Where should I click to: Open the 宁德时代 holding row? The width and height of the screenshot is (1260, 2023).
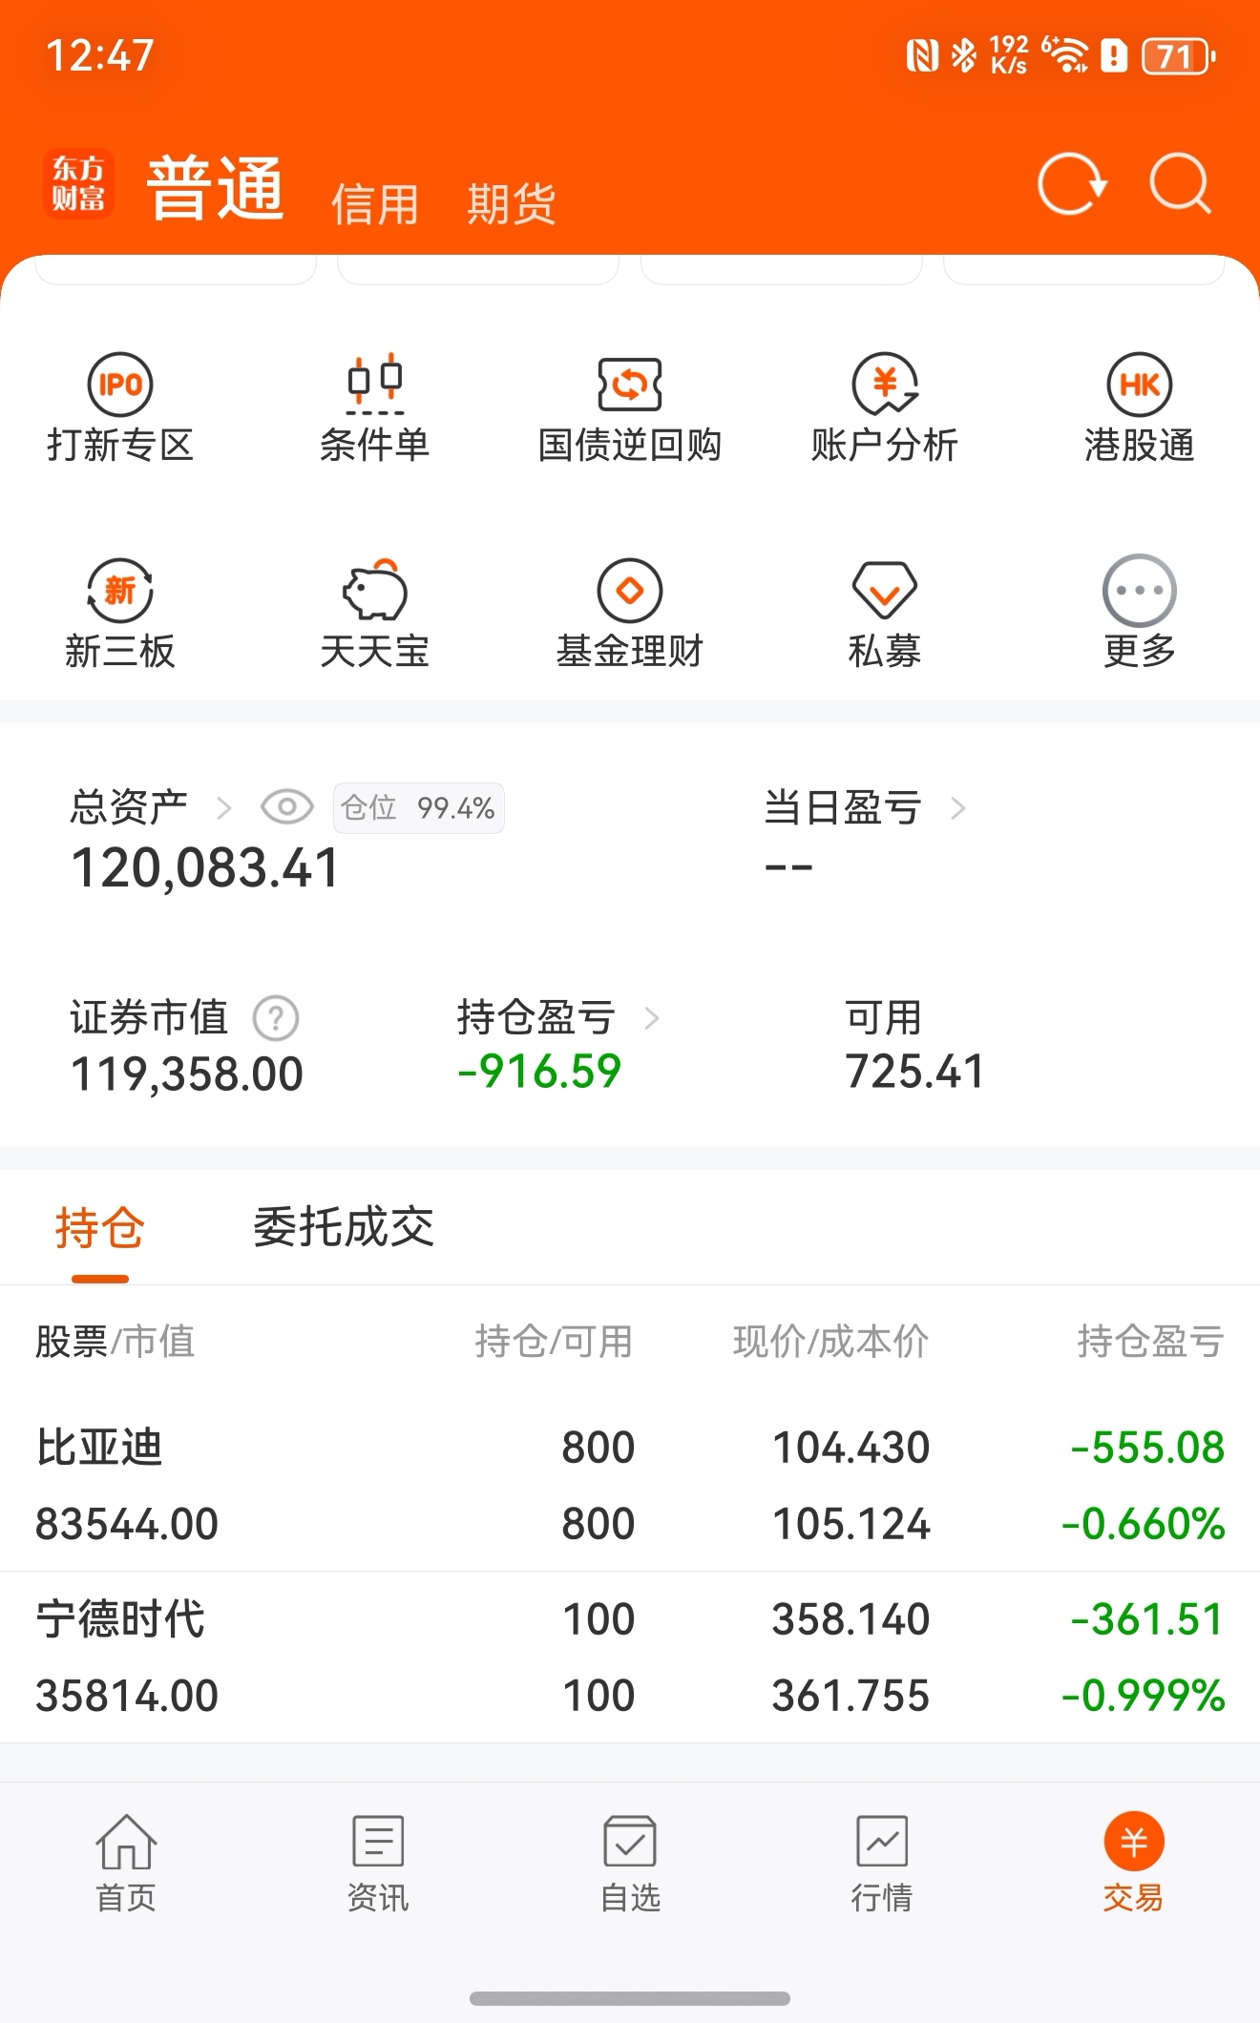[630, 1658]
